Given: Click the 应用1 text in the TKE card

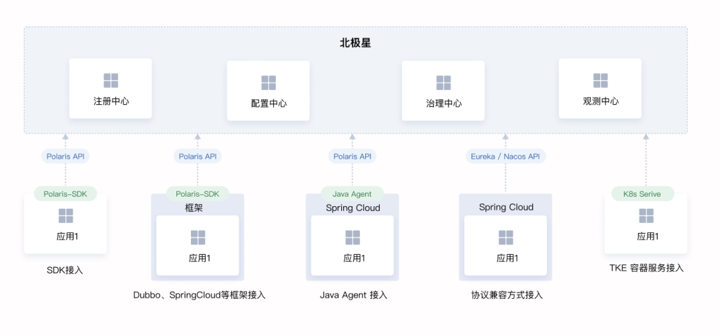Looking at the screenshot, I should [648, 236].
